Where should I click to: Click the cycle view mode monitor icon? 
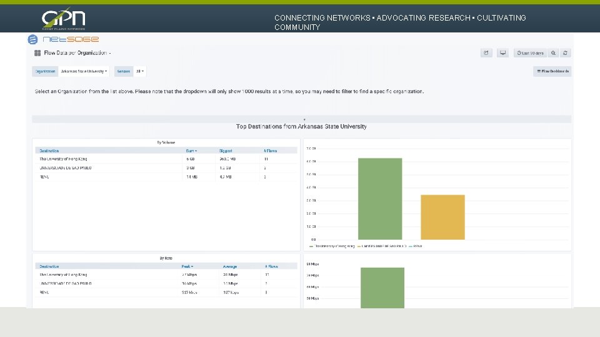tap(502, 53)
